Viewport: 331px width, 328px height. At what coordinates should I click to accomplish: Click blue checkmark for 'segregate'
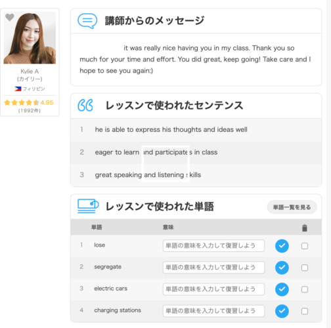click(282, 268)
